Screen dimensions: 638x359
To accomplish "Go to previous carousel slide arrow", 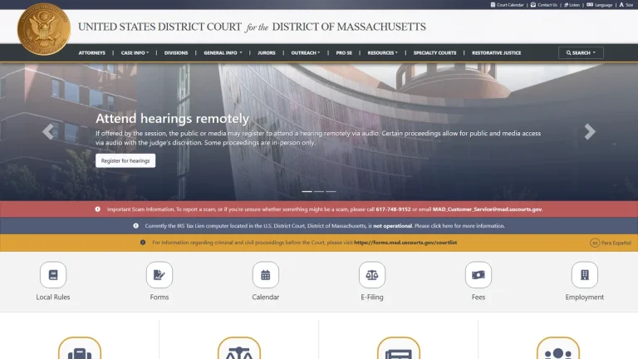I will [x=48, y=131].
